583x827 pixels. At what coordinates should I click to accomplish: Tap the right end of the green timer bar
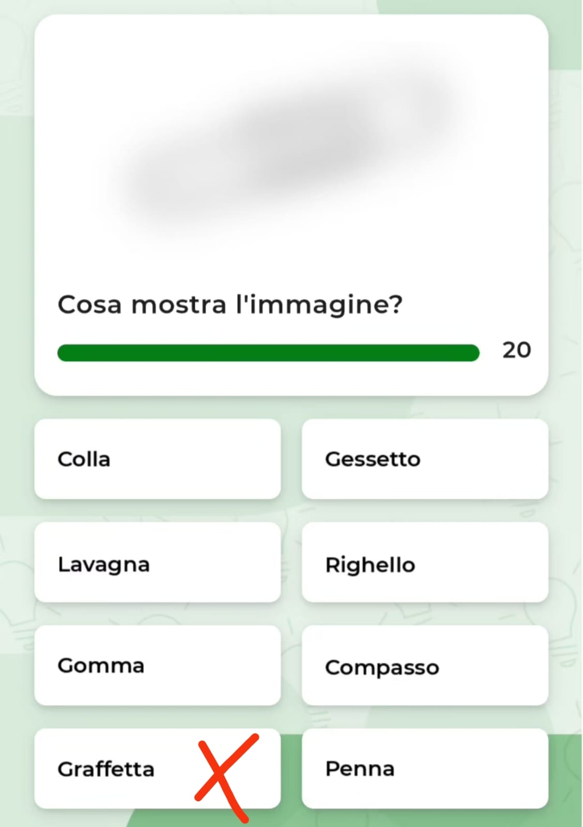click(x=472, y=353)
